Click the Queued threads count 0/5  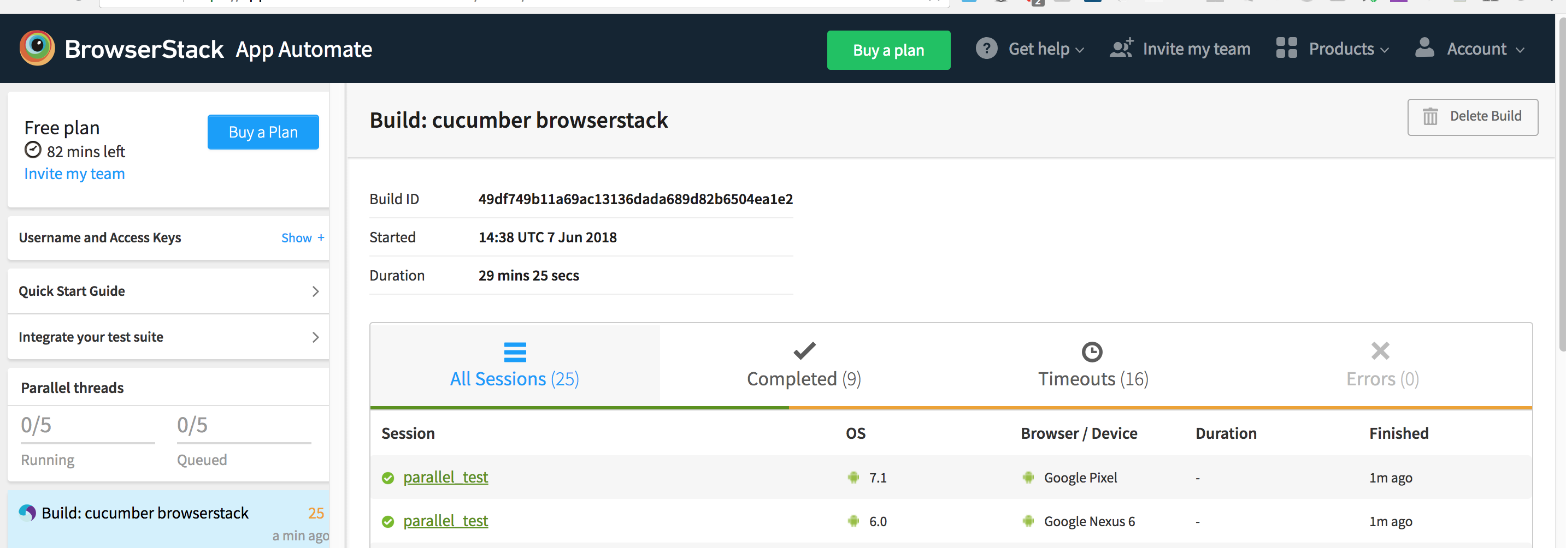tap(192, 425)
